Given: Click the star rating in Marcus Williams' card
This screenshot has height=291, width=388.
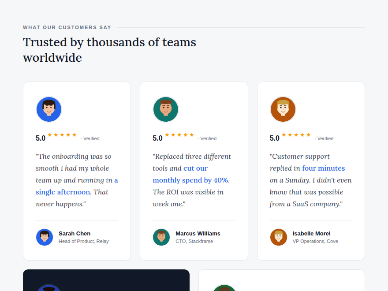Looking at the screenshot, I should tap(179, 135).
